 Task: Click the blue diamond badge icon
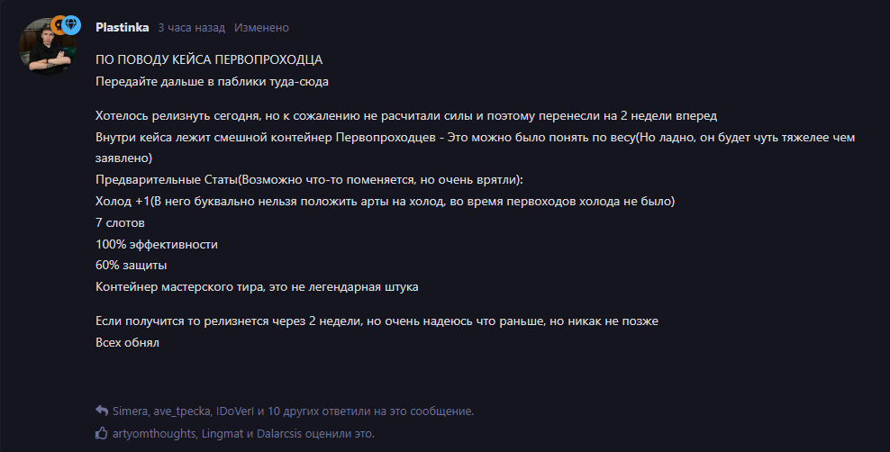click(x=71, y=25)
